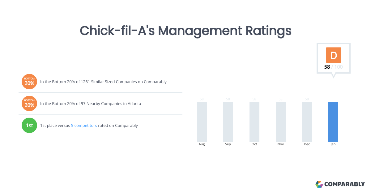Click the green 1st place badge

[x=29, y=125]
